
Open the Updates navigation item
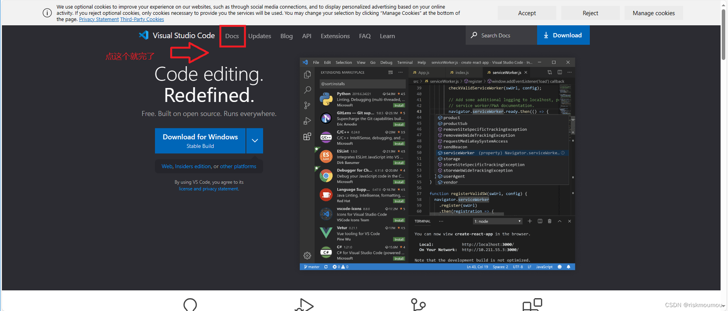[x=260, y=36]
